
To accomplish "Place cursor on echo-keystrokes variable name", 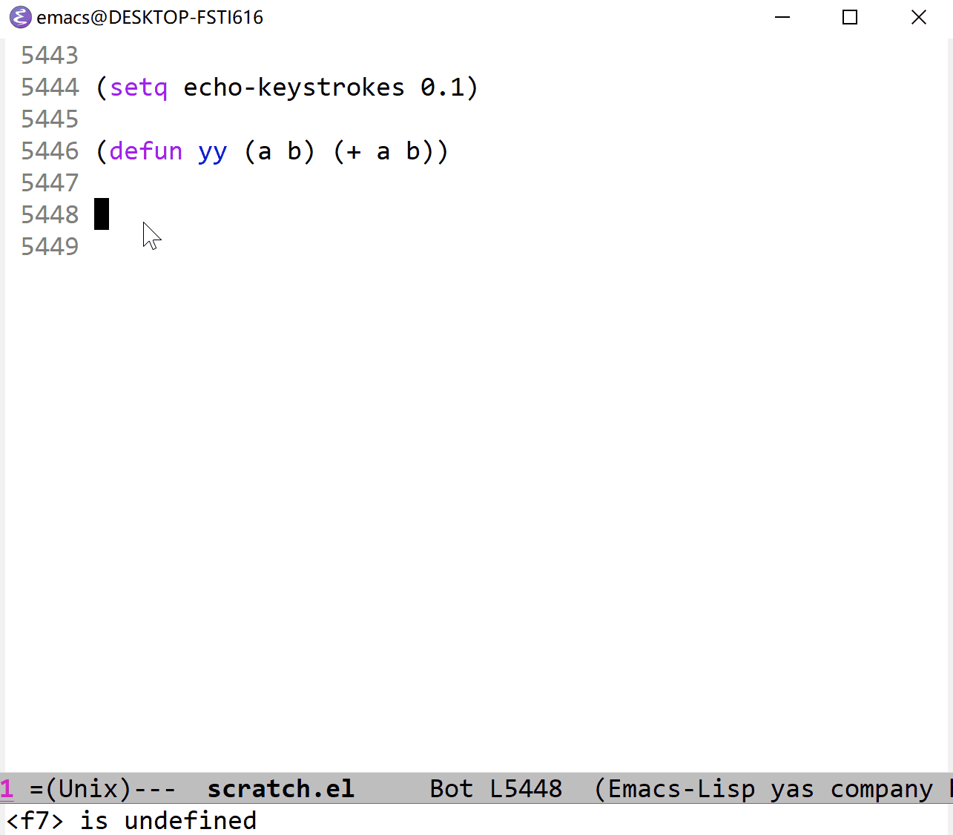I will 294,88.
